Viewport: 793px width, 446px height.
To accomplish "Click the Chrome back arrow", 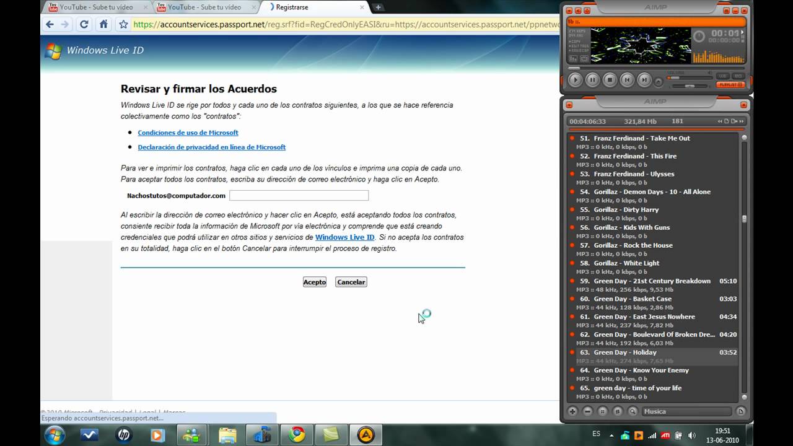I will (x=50, y=25).
